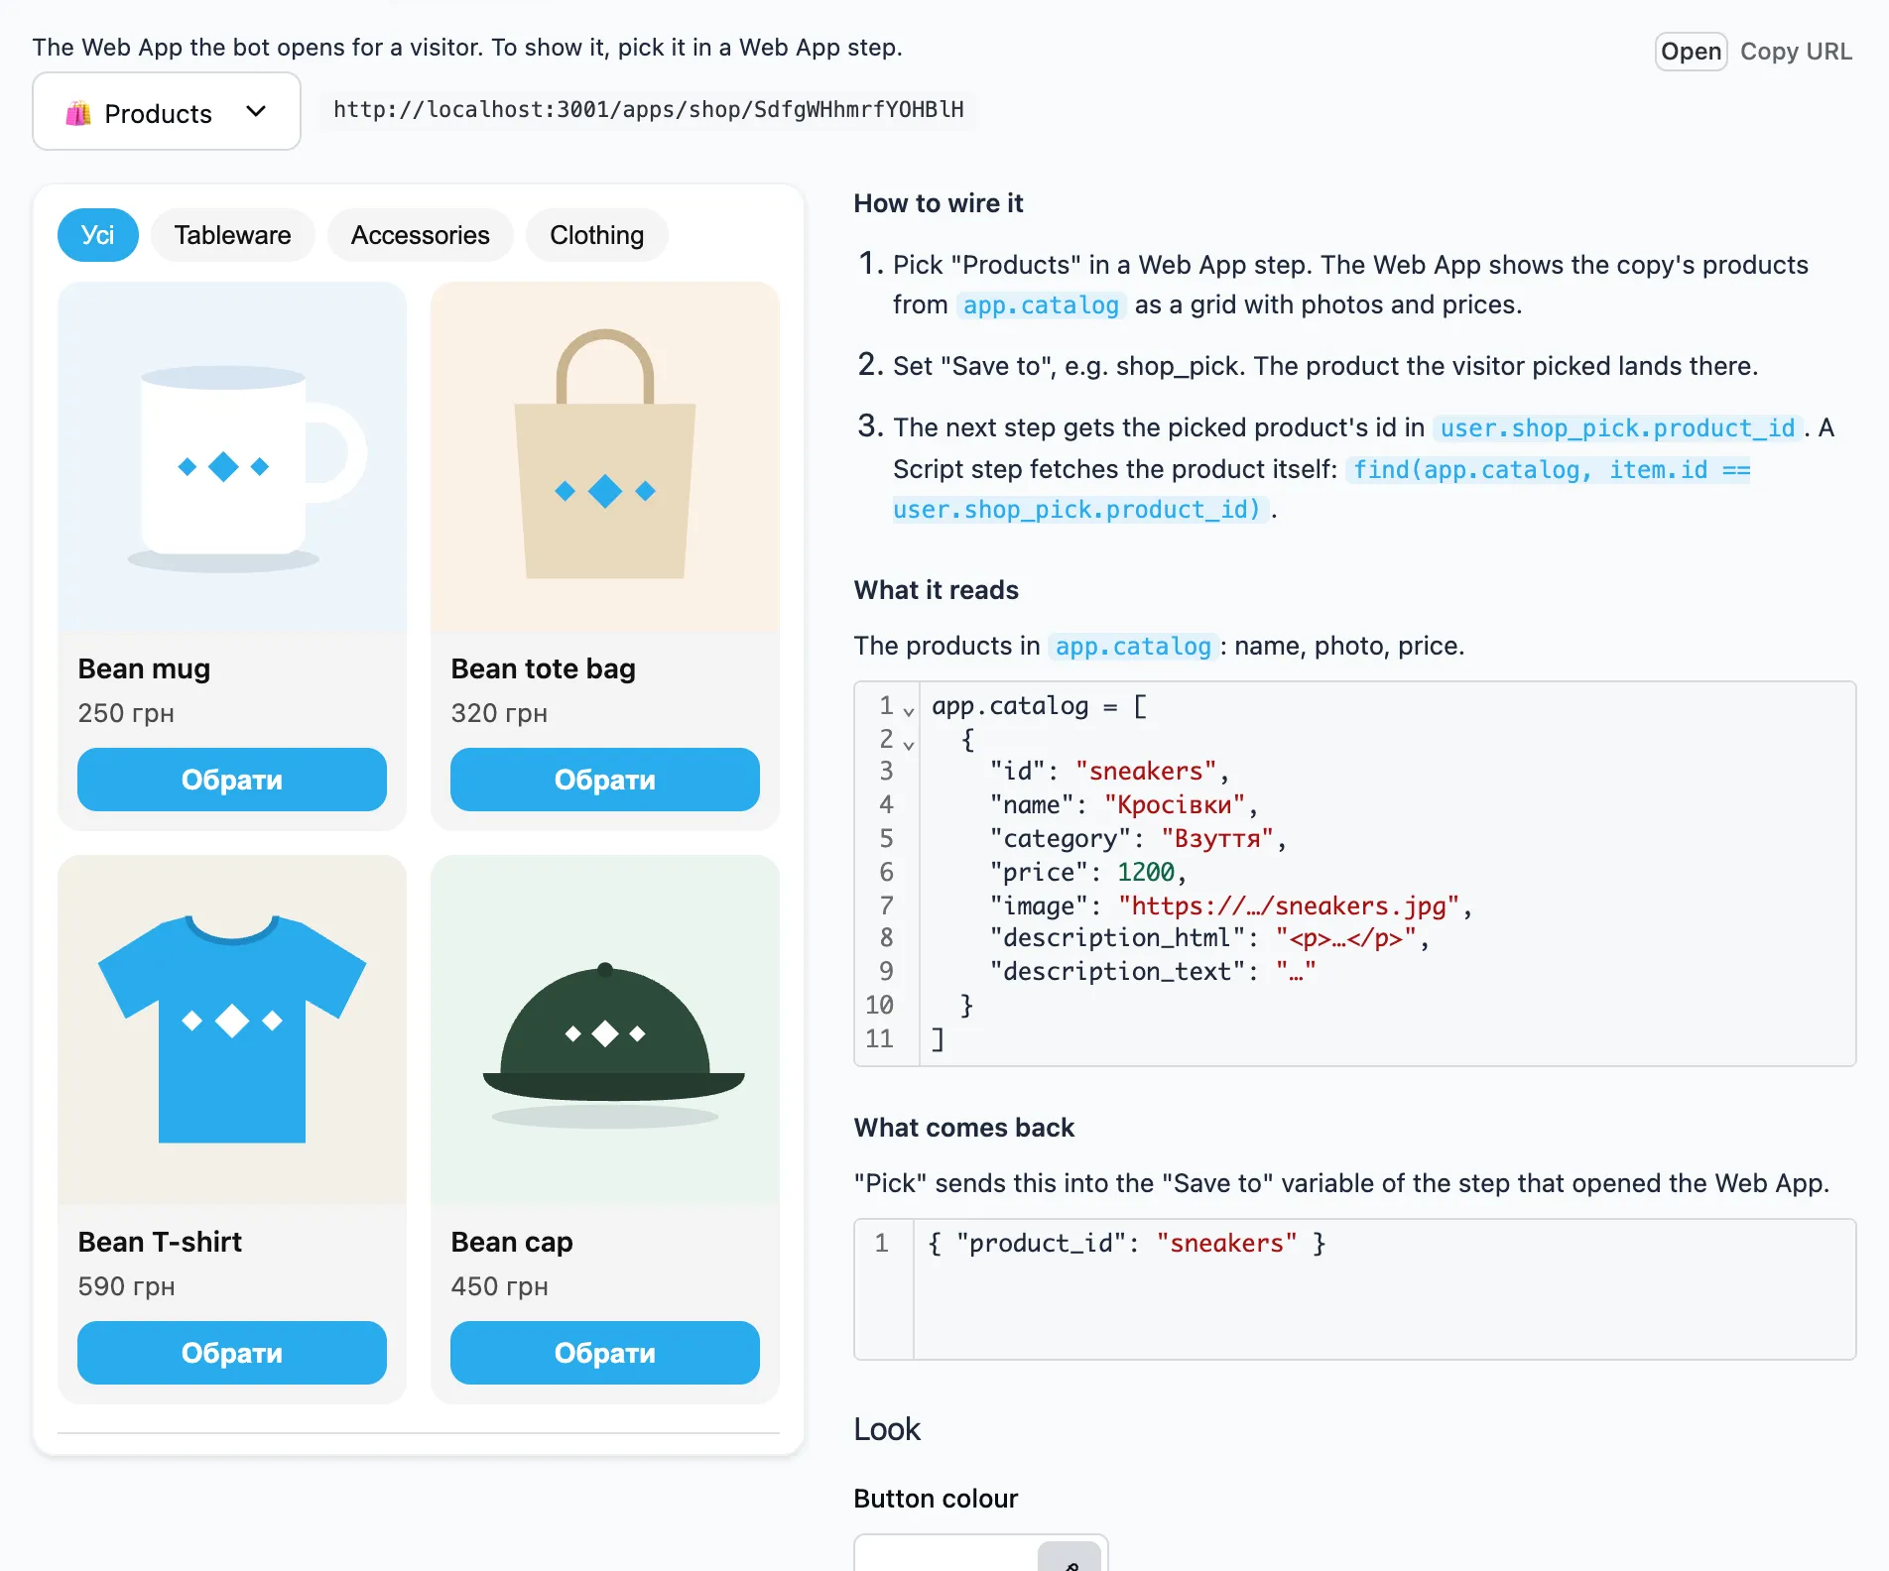Click the "Look" section heading
Viewport: 1889px width, 1571px height.
(887, 1429)
